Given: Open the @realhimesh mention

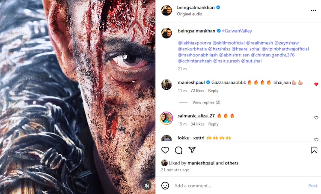Looking at the screenshot, I should click(x=259, y=43).
